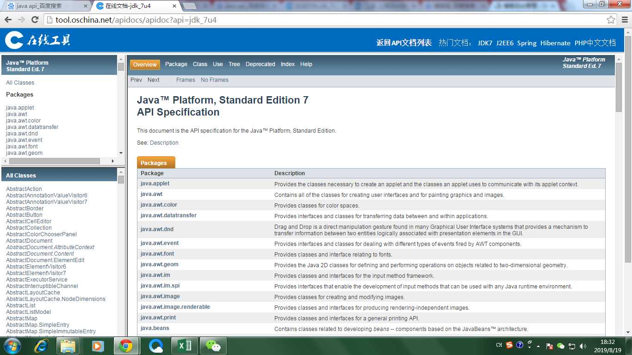632x355 pixels.
Task: Open the Windows Start button
Action: pyautogui.click(x=12, y=346)
